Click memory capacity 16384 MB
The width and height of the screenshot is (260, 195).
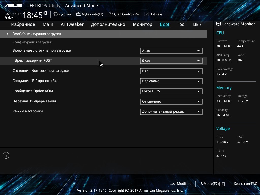pos(223,115)
